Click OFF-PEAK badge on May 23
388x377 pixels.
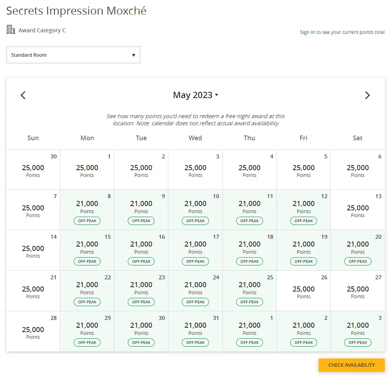[x=141, y=302]
